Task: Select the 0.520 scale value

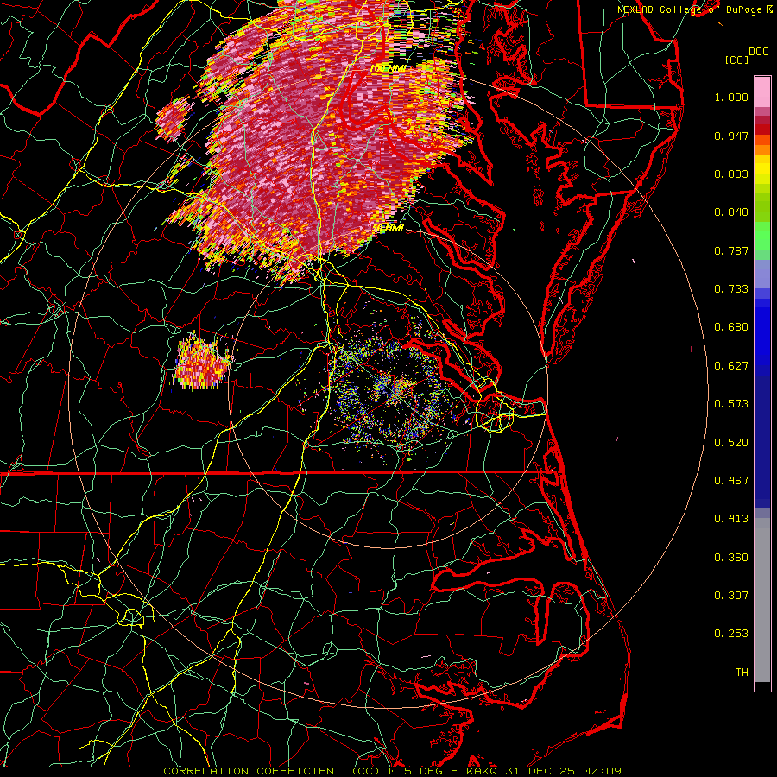Action: click(x=731, y=443)
